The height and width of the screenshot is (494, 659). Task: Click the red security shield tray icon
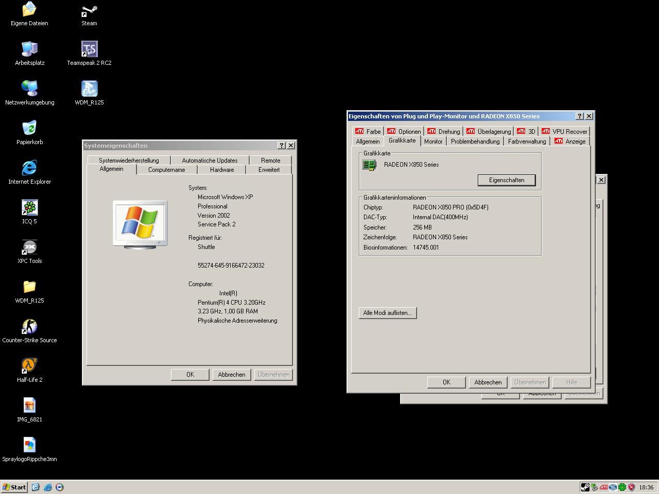tap(631, 487)
